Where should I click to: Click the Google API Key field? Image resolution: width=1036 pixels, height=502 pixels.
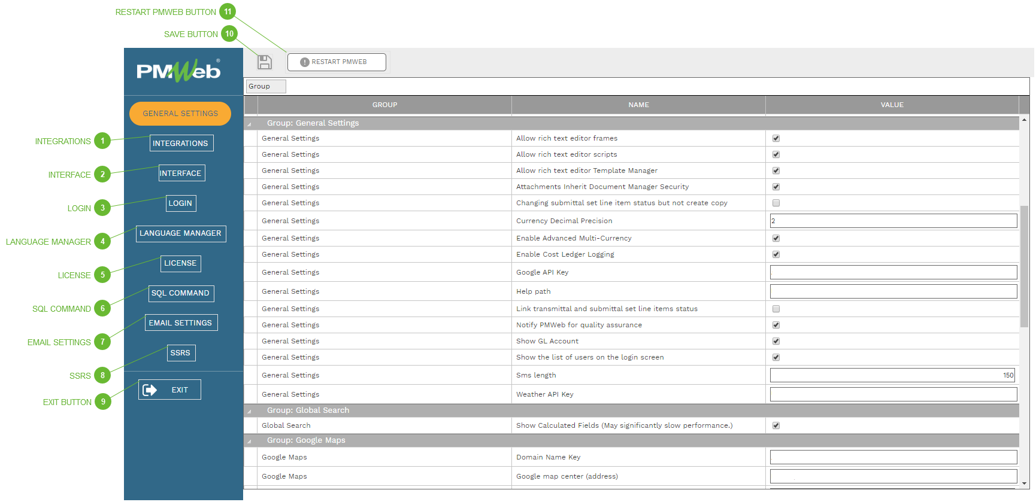point(893,272)
